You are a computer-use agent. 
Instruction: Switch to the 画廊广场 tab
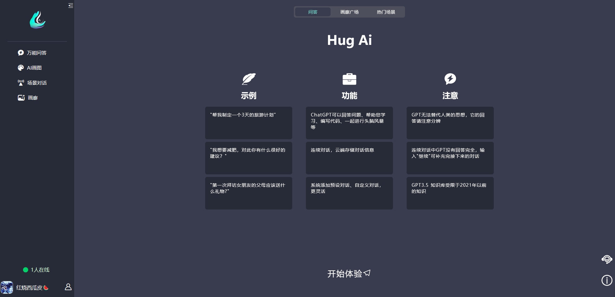coord(349,12)
